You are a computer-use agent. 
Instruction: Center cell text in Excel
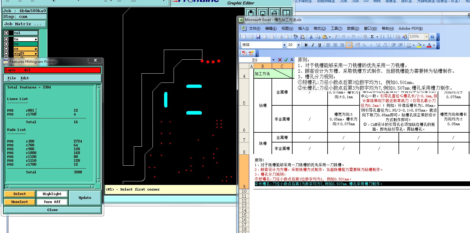(x=335, y=45)
